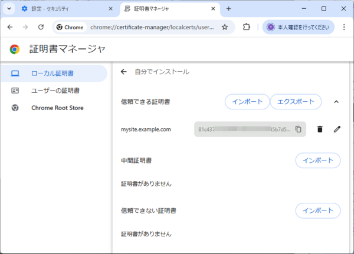Image resolution: width=354 pixels, height=254 pixels.
Task: Click インポート for 信頼できる証明書
Action: pyautogui.click(x=247, y=102)
